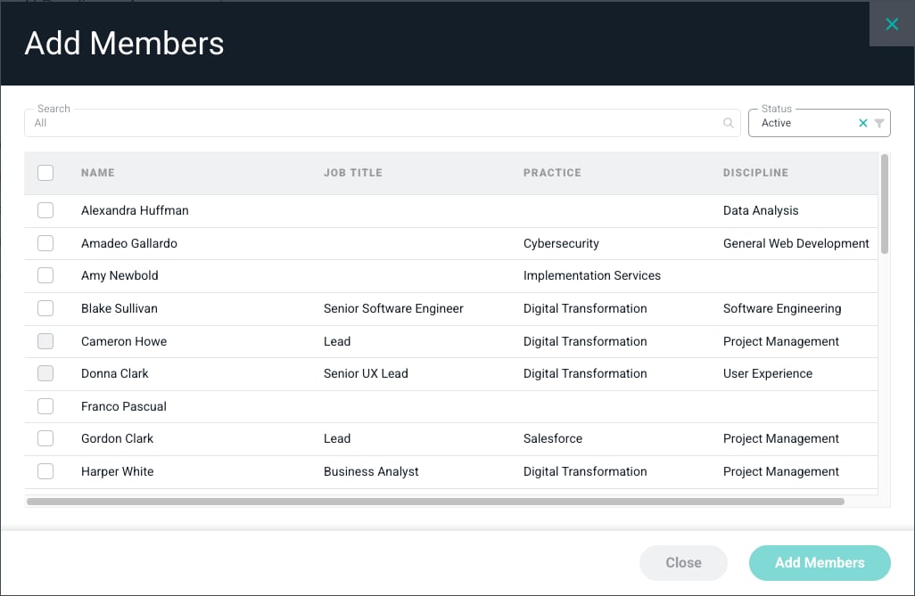Viewport: 915px width, 596px height.
Task: Focus the Search input field
Action: tap(374, 123)
